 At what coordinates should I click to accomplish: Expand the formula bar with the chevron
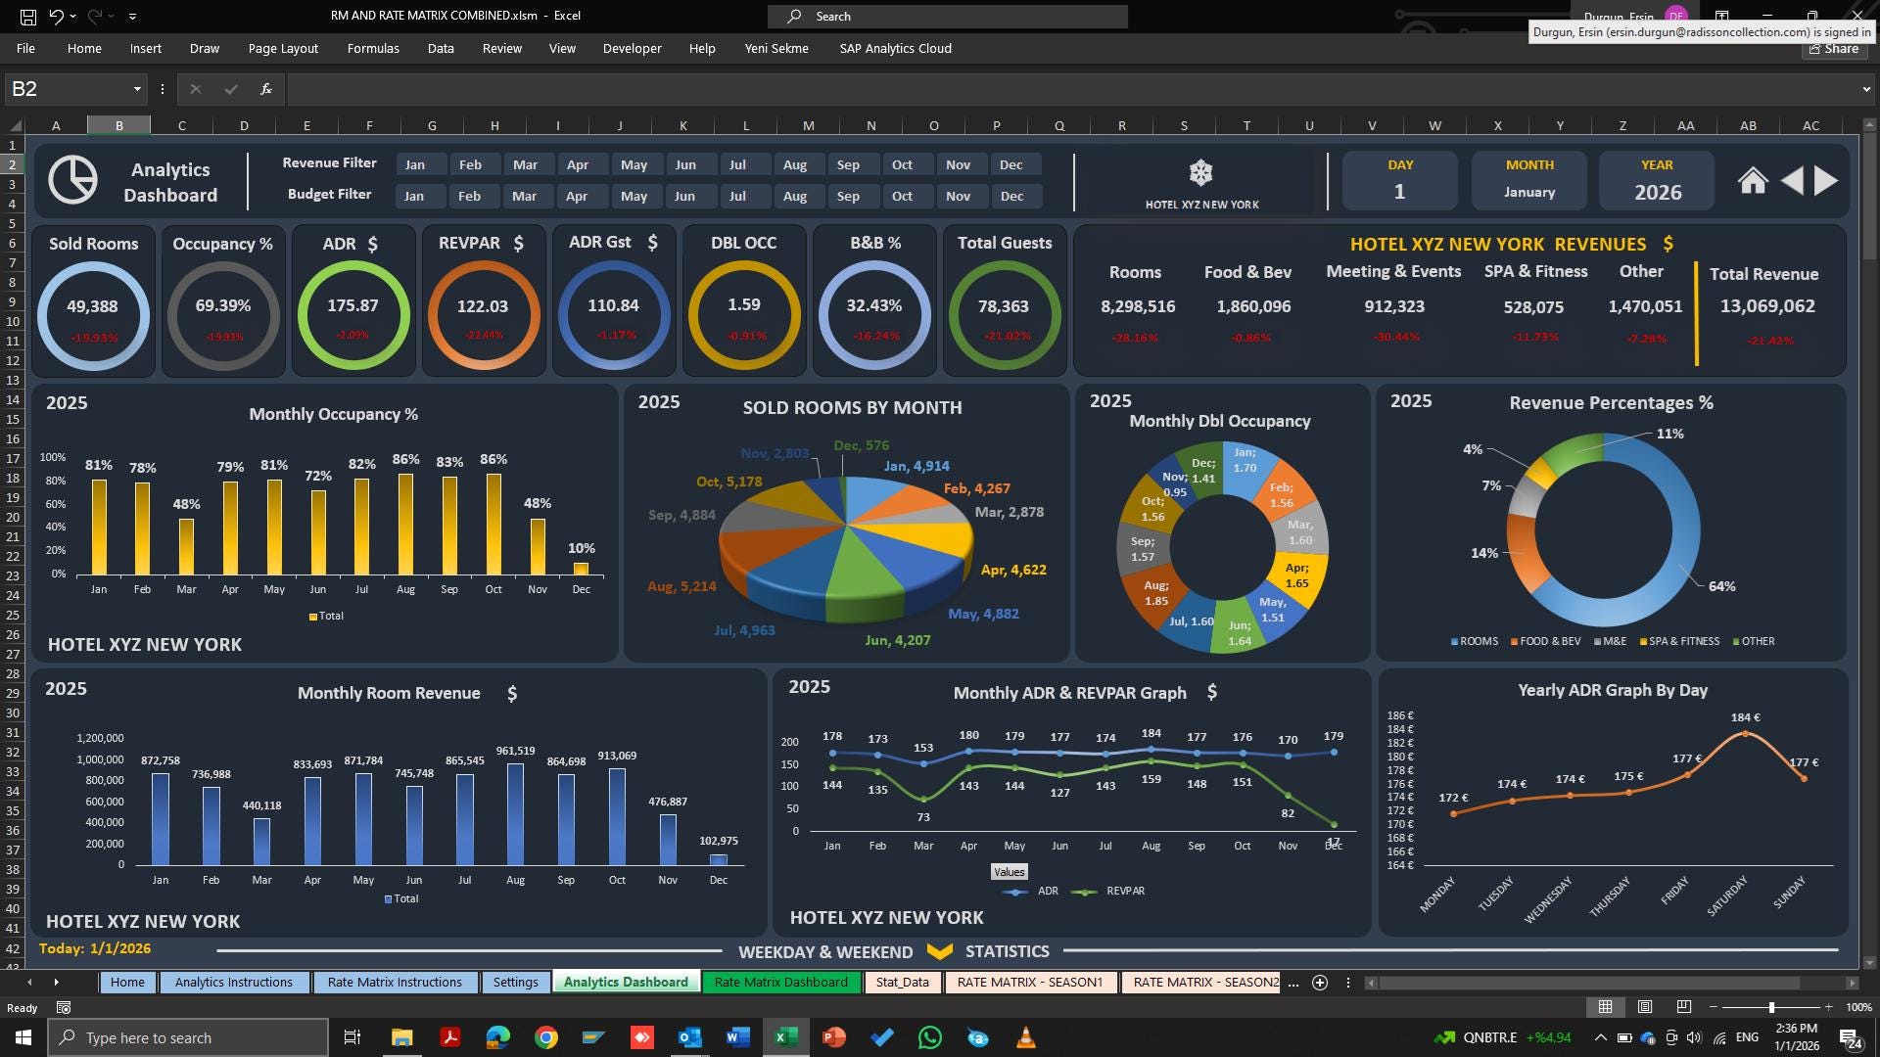coord(1866,89)
